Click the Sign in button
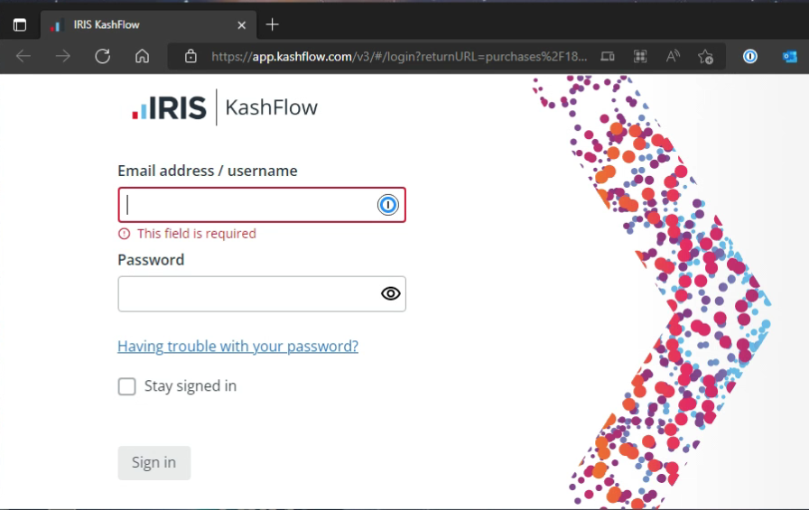 [x=153, y=462]
